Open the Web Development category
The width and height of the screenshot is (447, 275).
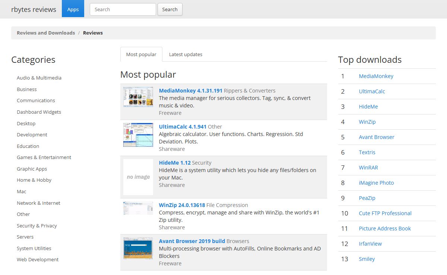(38, 259)
